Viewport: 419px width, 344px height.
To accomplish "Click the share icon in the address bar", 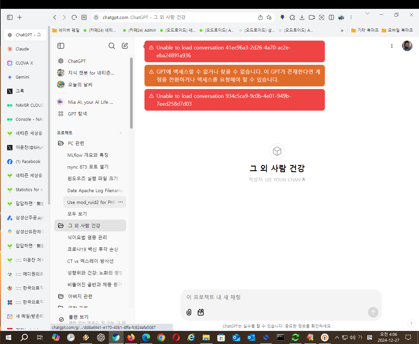I will click(260, 17).
